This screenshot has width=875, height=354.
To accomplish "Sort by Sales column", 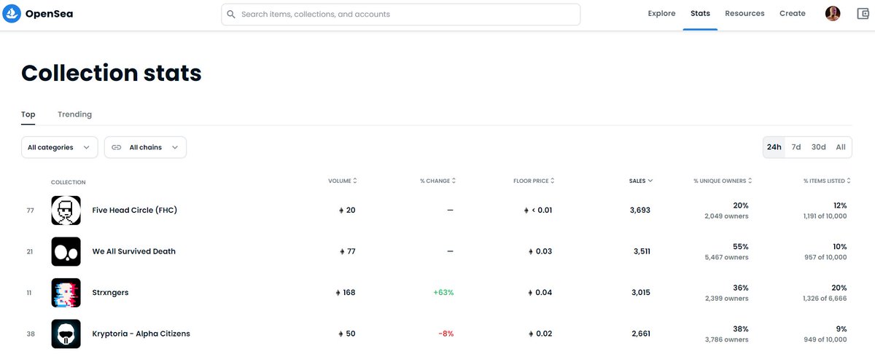I will click(640, 181).
